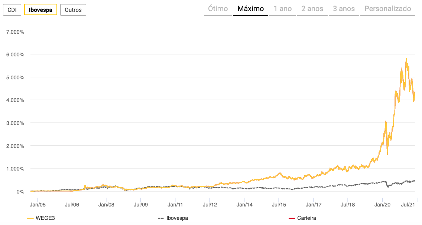The width and height of the screenshot is (422, 225).
Task: Switch to the Ótimo period tab
Action: pyautogui.click(x=218, y=9)
